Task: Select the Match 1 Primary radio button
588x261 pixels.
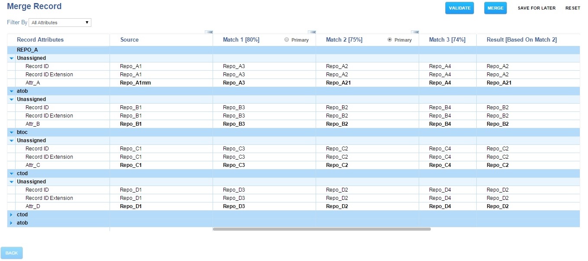Action: (x=287, y=39)
